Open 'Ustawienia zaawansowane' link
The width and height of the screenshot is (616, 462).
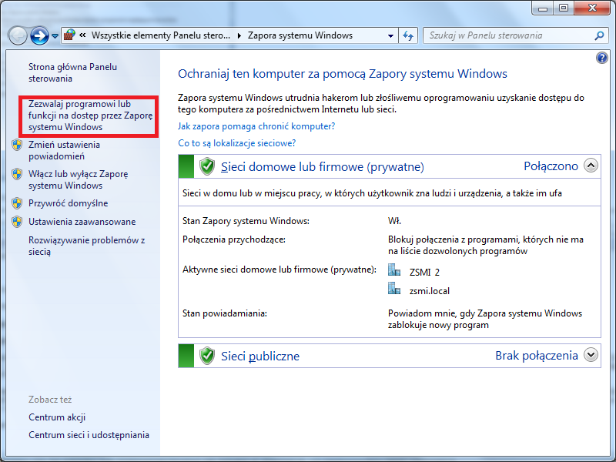click(82, 222)
